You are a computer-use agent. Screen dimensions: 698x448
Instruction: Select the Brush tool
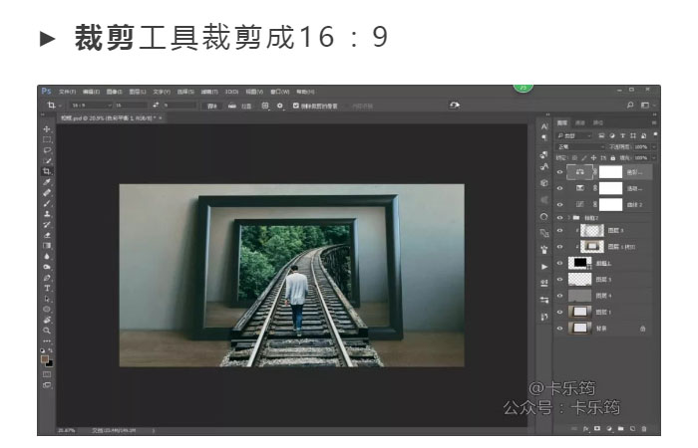[47, 203]
